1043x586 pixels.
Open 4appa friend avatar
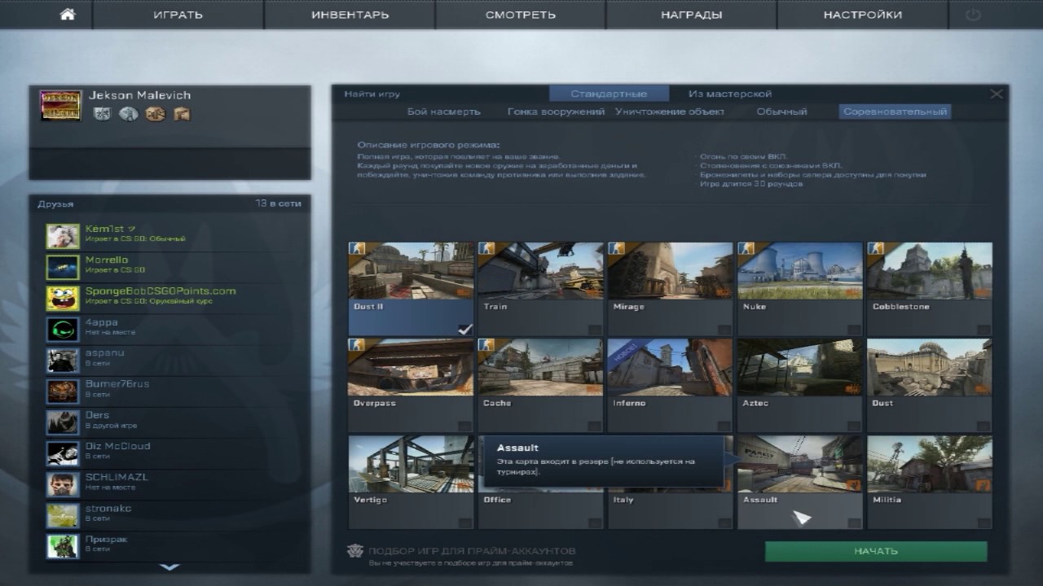point(63,329)
